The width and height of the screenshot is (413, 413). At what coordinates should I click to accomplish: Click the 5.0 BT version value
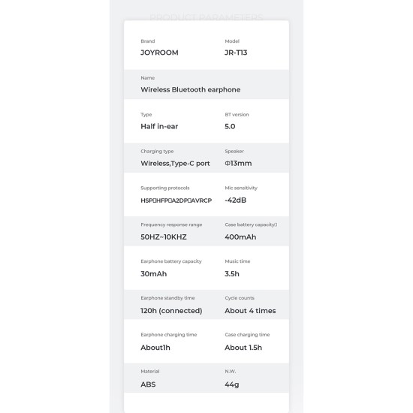pos(230,126)
